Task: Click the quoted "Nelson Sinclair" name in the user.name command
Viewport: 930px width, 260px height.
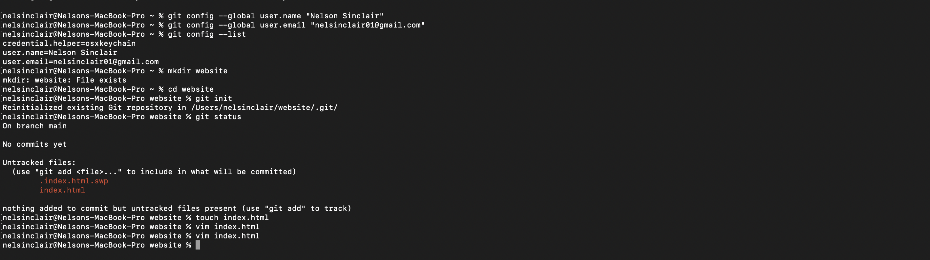Action: (345, 16)
